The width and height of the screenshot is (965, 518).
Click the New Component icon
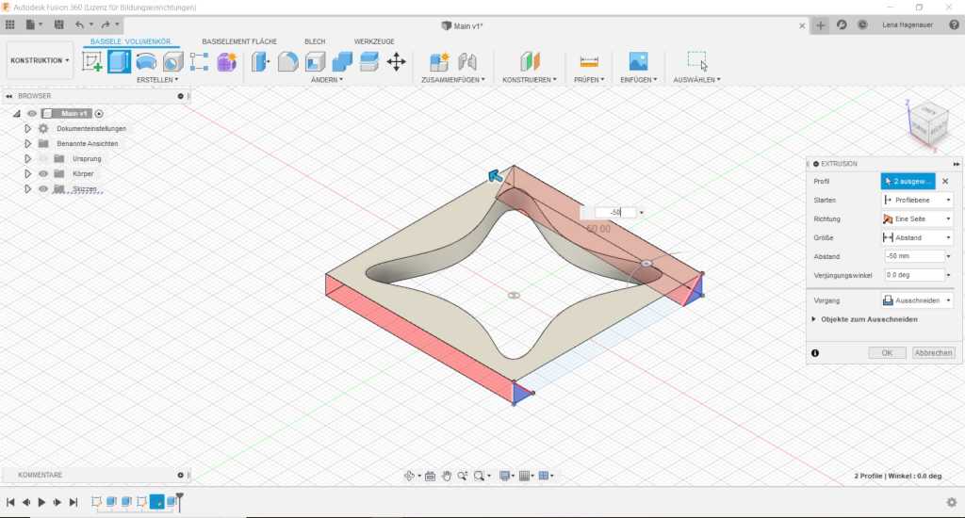coord(439,61)
